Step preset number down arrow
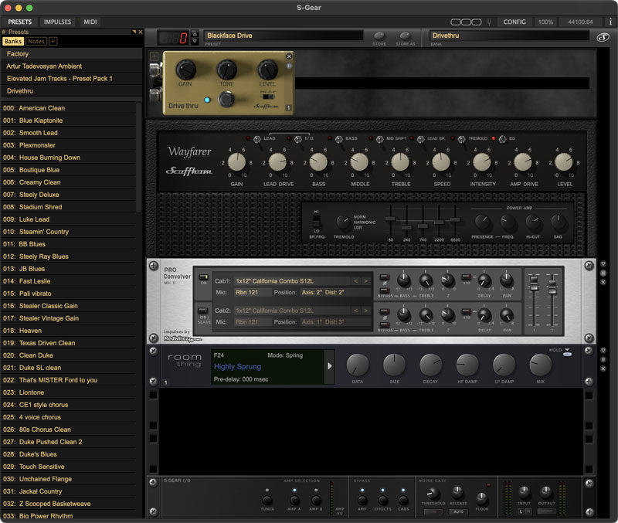 195,41
